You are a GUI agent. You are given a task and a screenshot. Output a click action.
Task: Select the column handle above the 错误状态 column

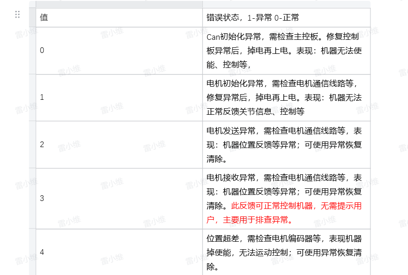click(286, 4)
